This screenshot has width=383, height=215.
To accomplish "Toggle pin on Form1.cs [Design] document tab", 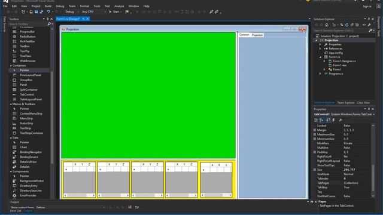I will tap(83, 19).
